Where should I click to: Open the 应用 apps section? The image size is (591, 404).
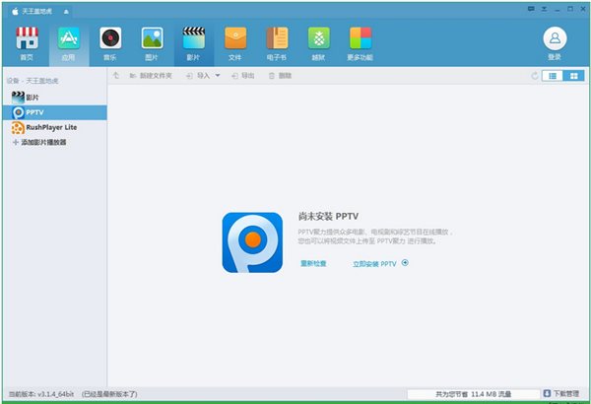(x=68, y=41)
